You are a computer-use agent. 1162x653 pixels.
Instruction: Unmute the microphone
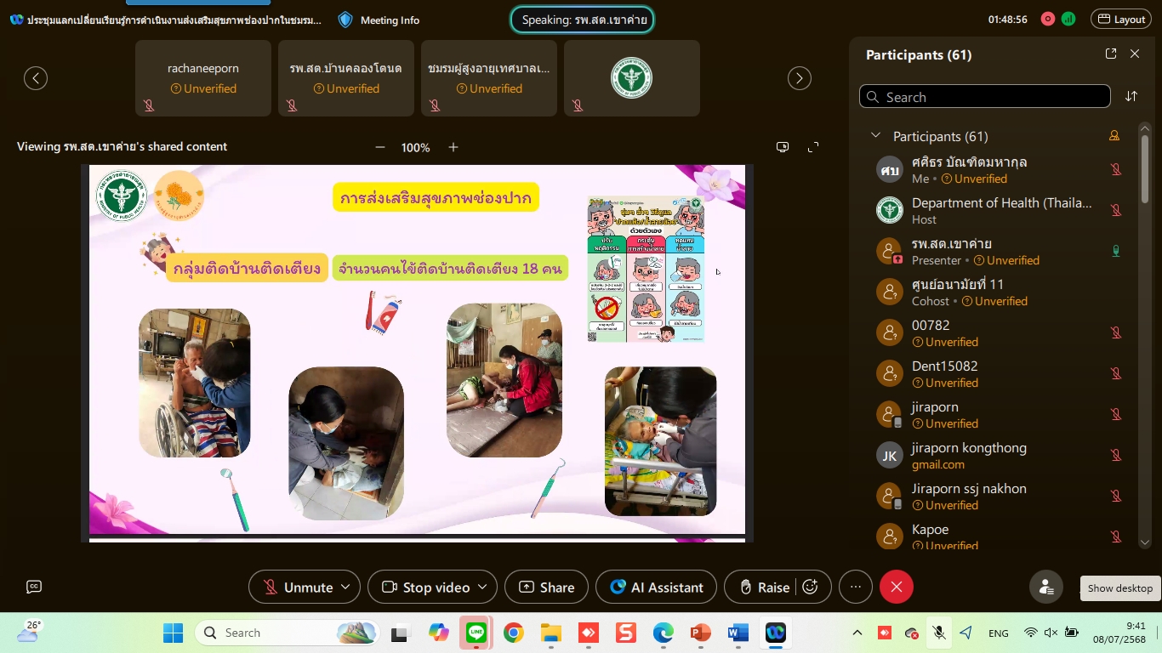tap(298, 587)
